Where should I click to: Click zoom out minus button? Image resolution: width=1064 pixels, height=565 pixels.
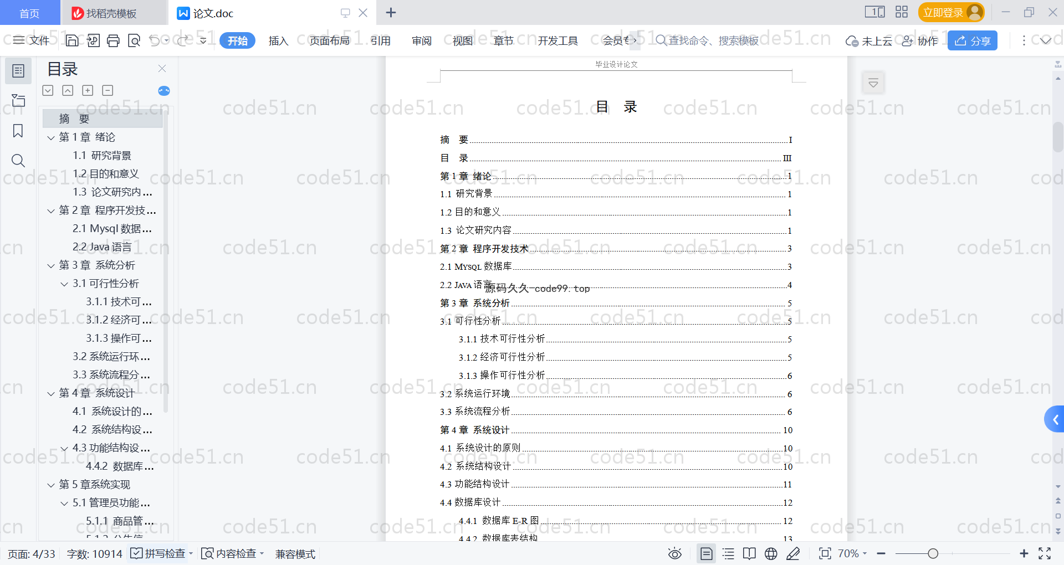pyautogui.click(x=881, y=553)
